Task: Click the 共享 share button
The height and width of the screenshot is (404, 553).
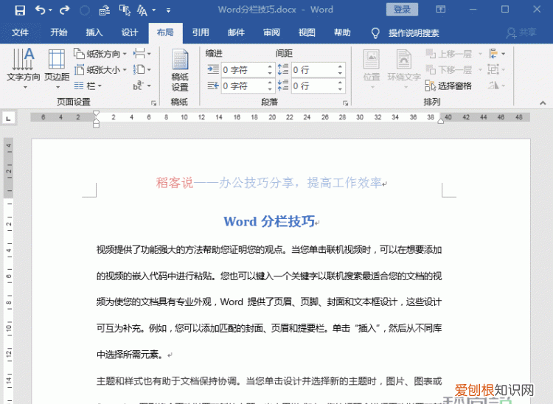Action: click(521, 32)
